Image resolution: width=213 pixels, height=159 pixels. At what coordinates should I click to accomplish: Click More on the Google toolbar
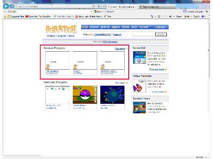(110, 11)
